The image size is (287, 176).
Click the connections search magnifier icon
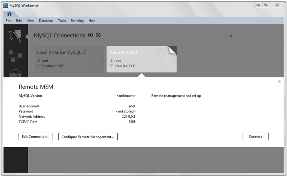tap(231, 36)
